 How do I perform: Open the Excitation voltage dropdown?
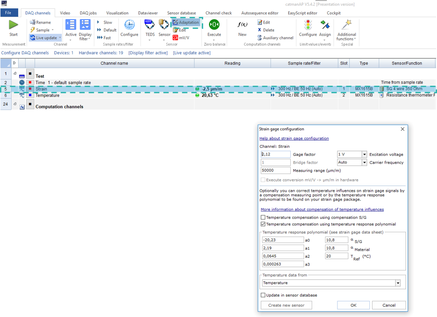point(364,154)
